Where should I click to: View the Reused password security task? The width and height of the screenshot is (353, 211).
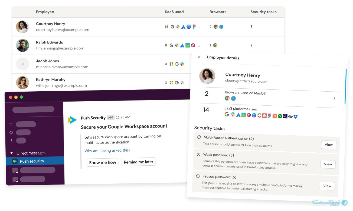tap(327, 186)
